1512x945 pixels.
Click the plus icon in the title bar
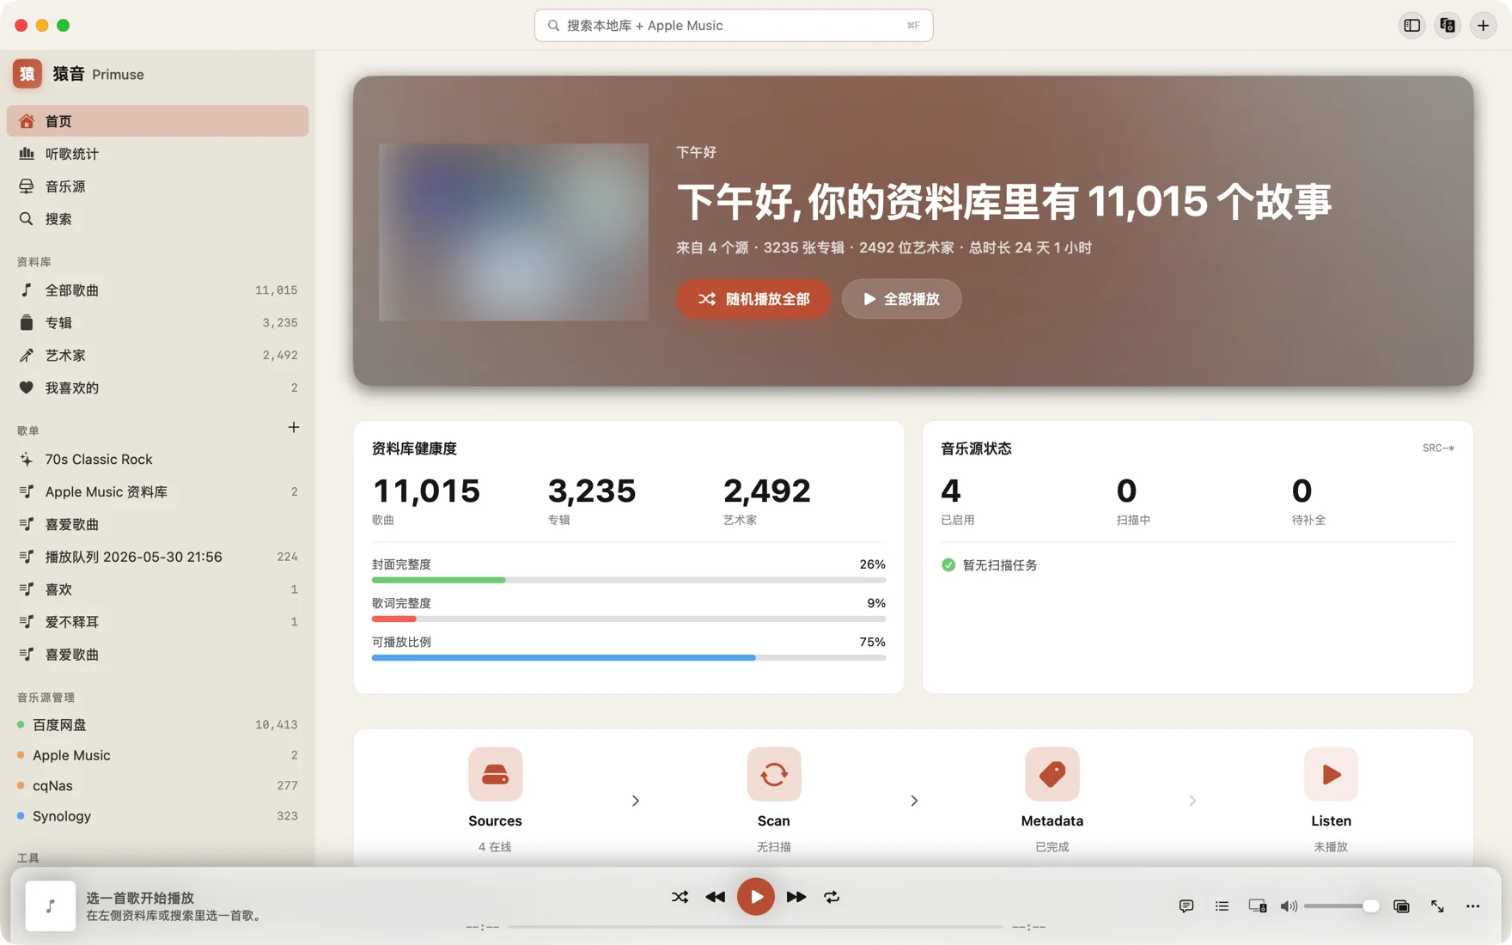(1483, 26)
